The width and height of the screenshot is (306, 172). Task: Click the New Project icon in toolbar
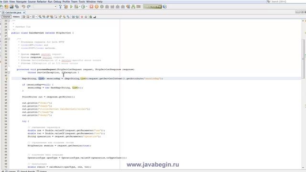pos(6,6)
